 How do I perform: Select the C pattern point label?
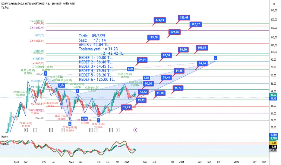coord(98,120)
